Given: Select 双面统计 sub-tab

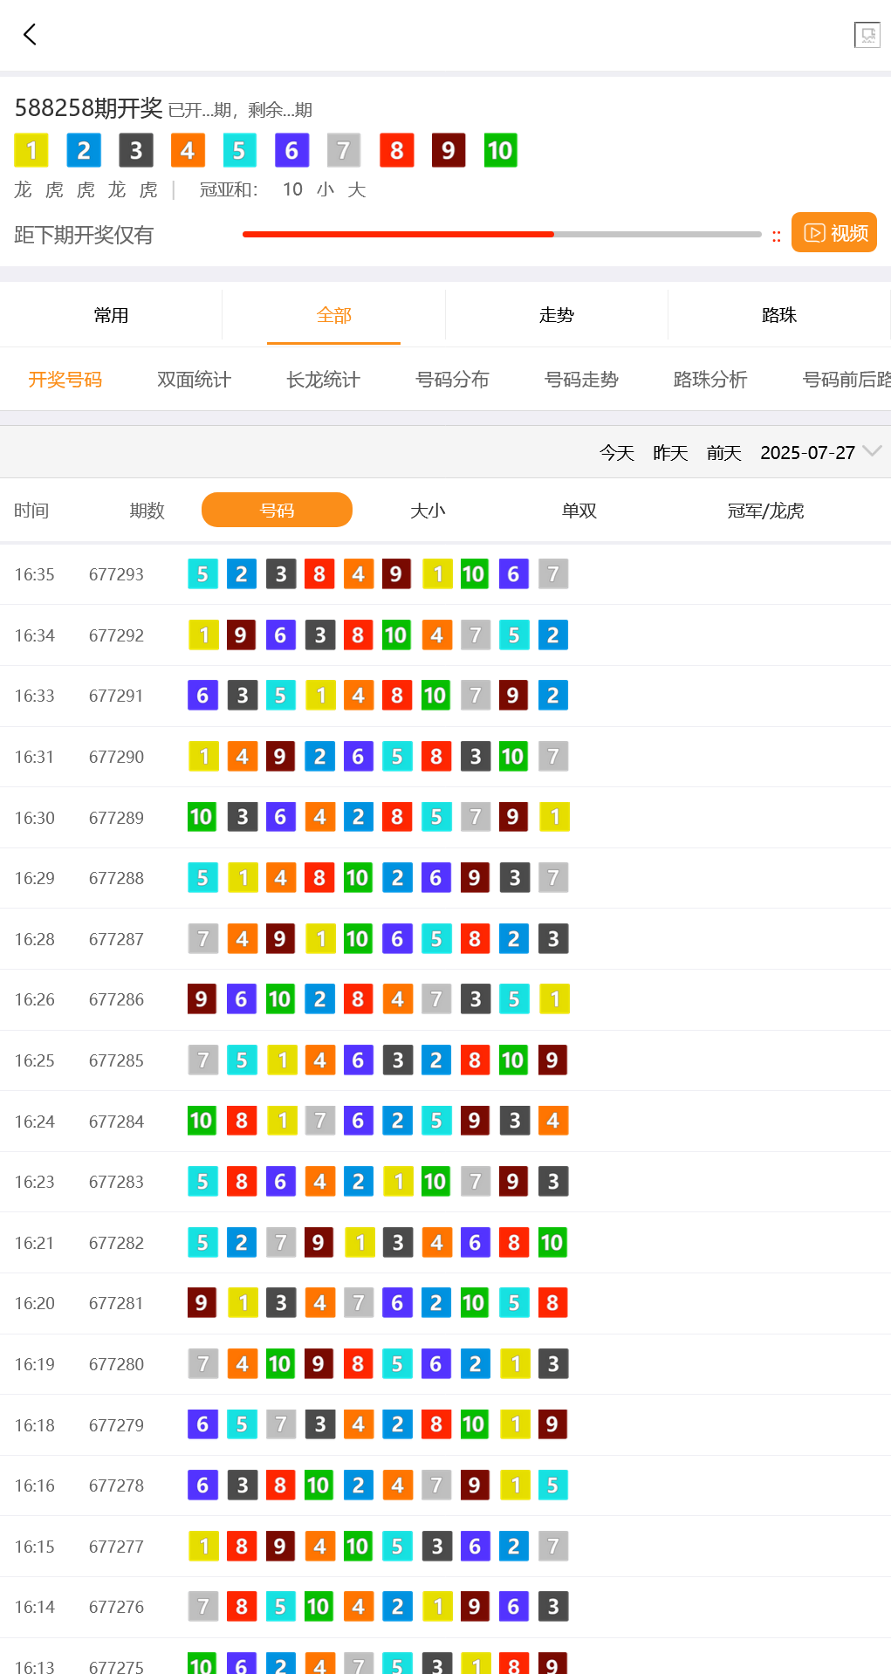Looking at the screenshot, I should [x=194, y=380].
